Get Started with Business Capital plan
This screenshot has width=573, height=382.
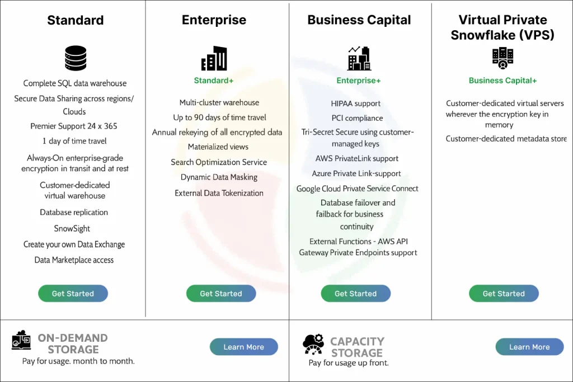coord(355,293)
